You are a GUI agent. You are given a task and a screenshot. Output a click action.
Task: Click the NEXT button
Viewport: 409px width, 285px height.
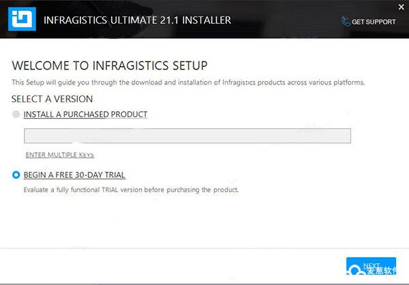371,266
